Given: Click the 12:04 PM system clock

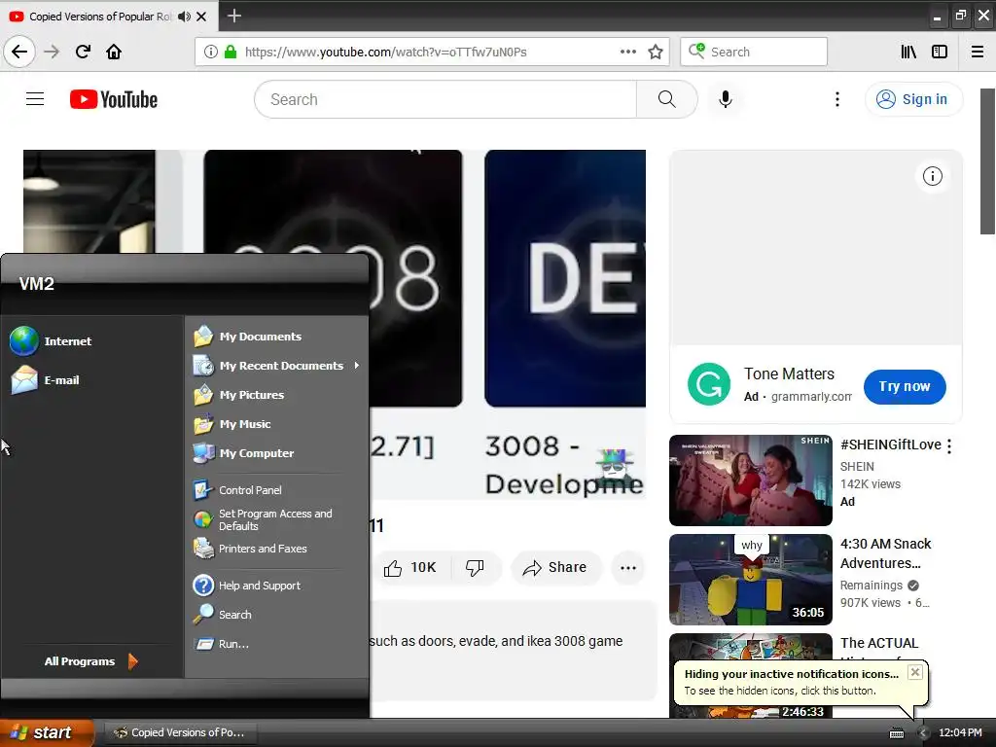Looking at the screenshot, I should (x=960, y=733).
